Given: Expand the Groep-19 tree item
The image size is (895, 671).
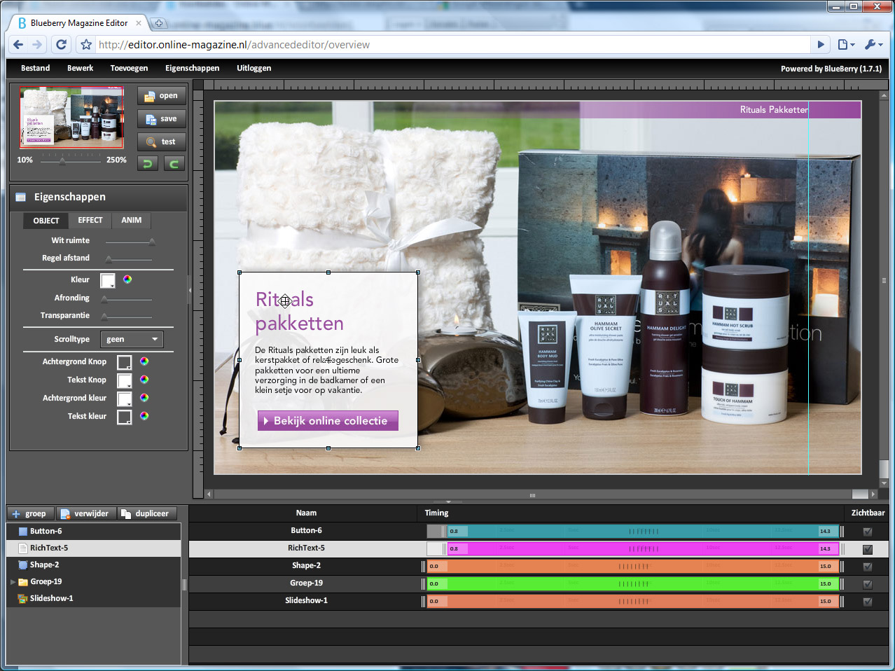Looking at the screenshot, I should [13, 582].
